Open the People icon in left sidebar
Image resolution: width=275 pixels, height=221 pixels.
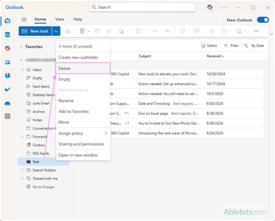tap(8, 62)
